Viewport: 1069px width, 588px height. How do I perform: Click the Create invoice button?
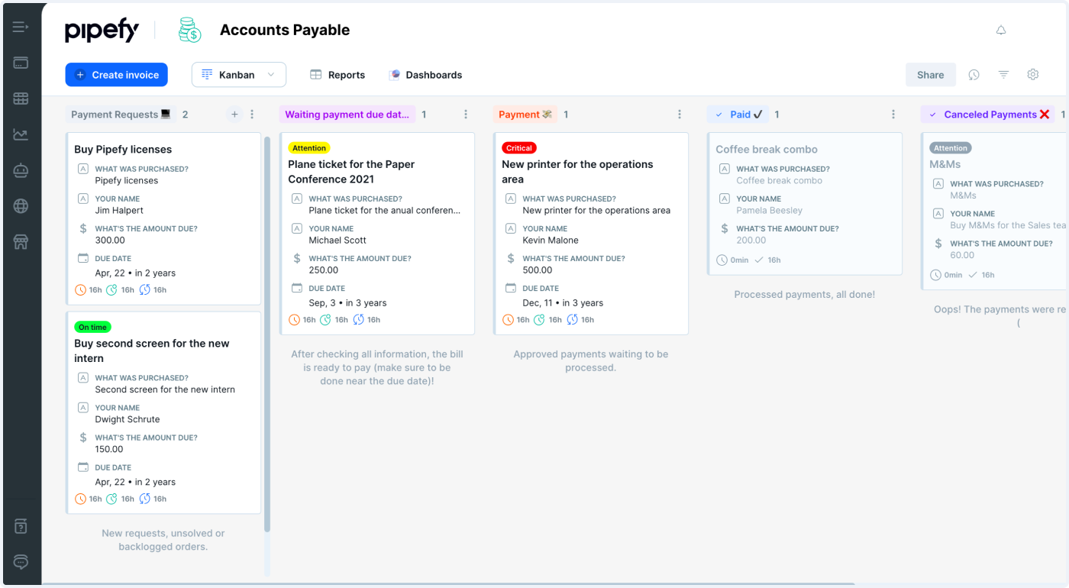[x=117, y=75]
